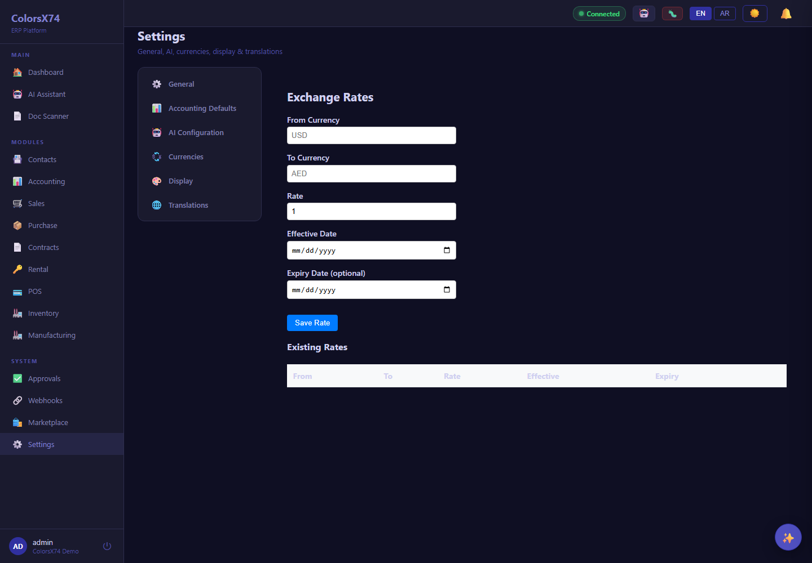812x563 pixels.
Task: Click the robot icon in top bar
Action: (644, 14)
